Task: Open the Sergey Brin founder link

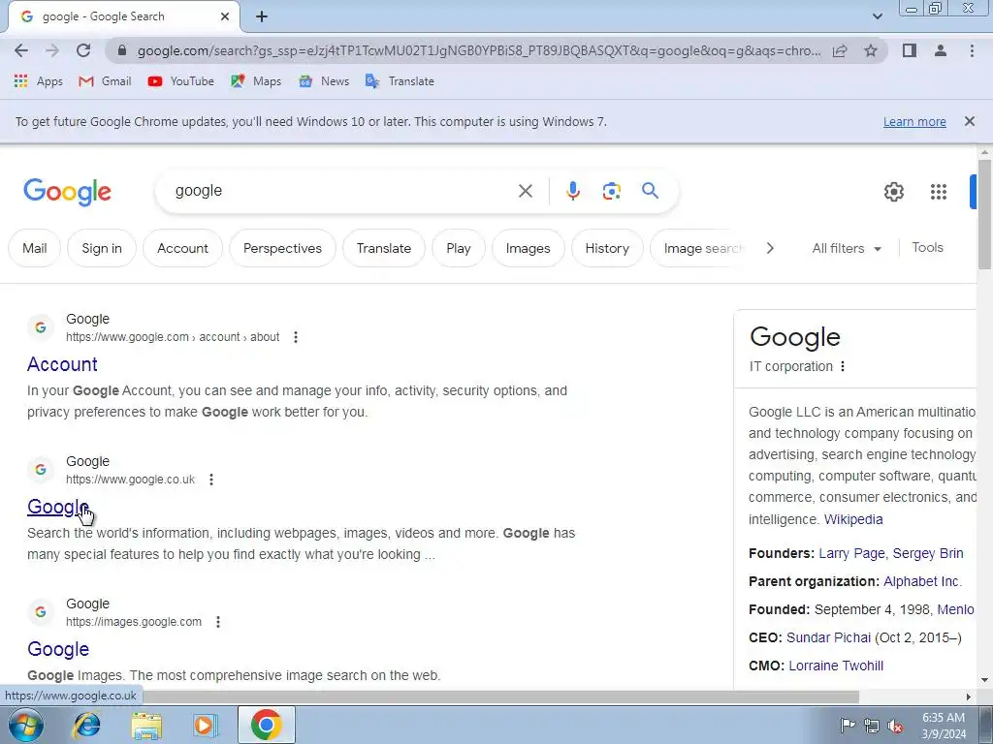Action: [928, 553]
